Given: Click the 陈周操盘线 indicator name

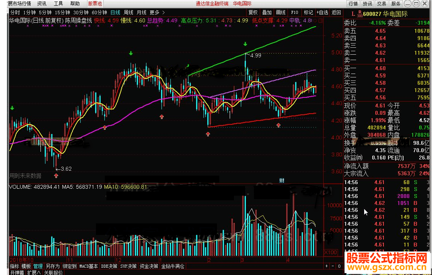Looking at the screenshot, I should (x=78, y=20).
